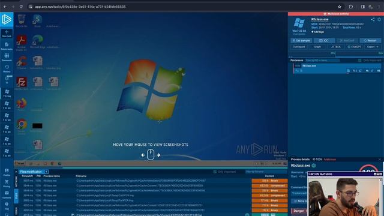
Task: Click the CCleaner icon on the VM desktop
Action: (x=22, y=62)
